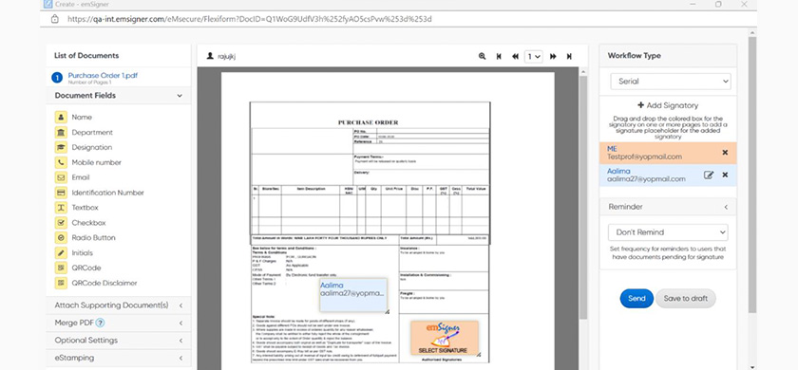Collapse the Document Fields section
798x370 pixels.
pos(180,96)
